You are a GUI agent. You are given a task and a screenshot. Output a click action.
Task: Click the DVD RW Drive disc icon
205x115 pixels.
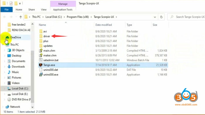(9, 100)
